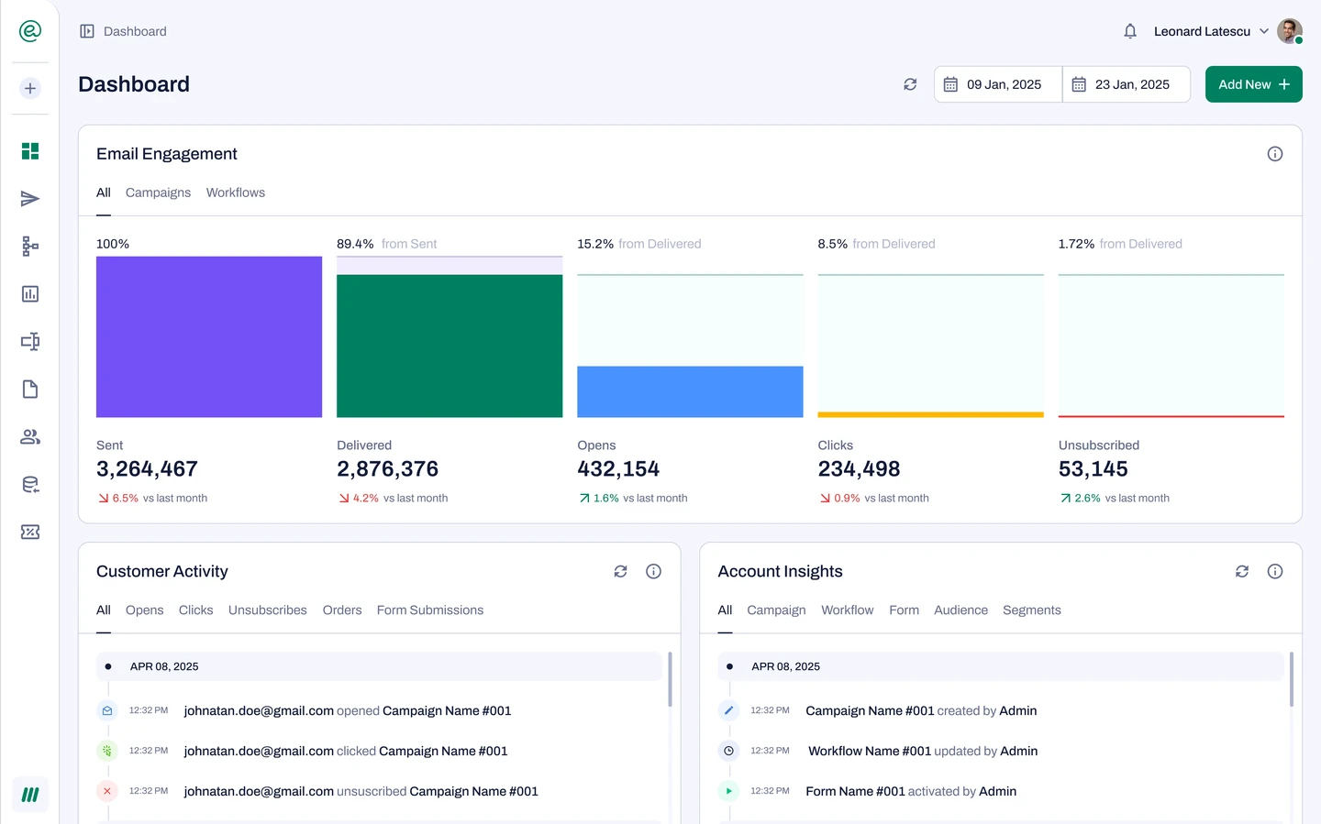The image size is (1321, 824).
Task: Click the user profile avatar
Action: point(1290,31)
